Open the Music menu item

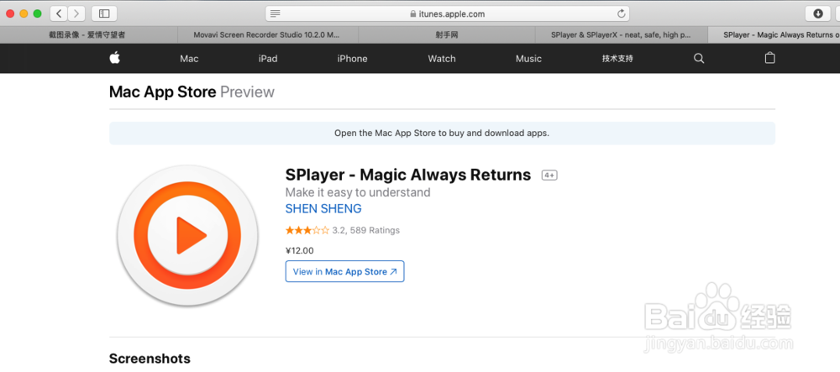(x=528, y=58)
